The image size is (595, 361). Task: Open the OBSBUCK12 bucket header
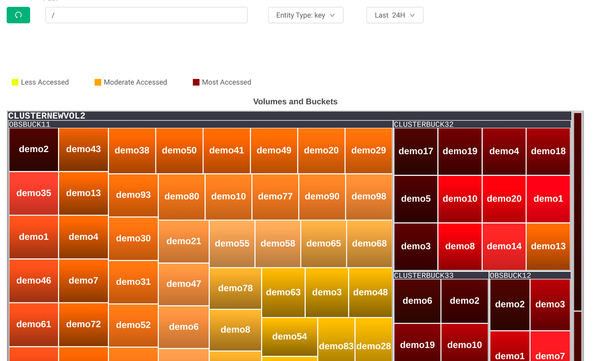(510, 275)
